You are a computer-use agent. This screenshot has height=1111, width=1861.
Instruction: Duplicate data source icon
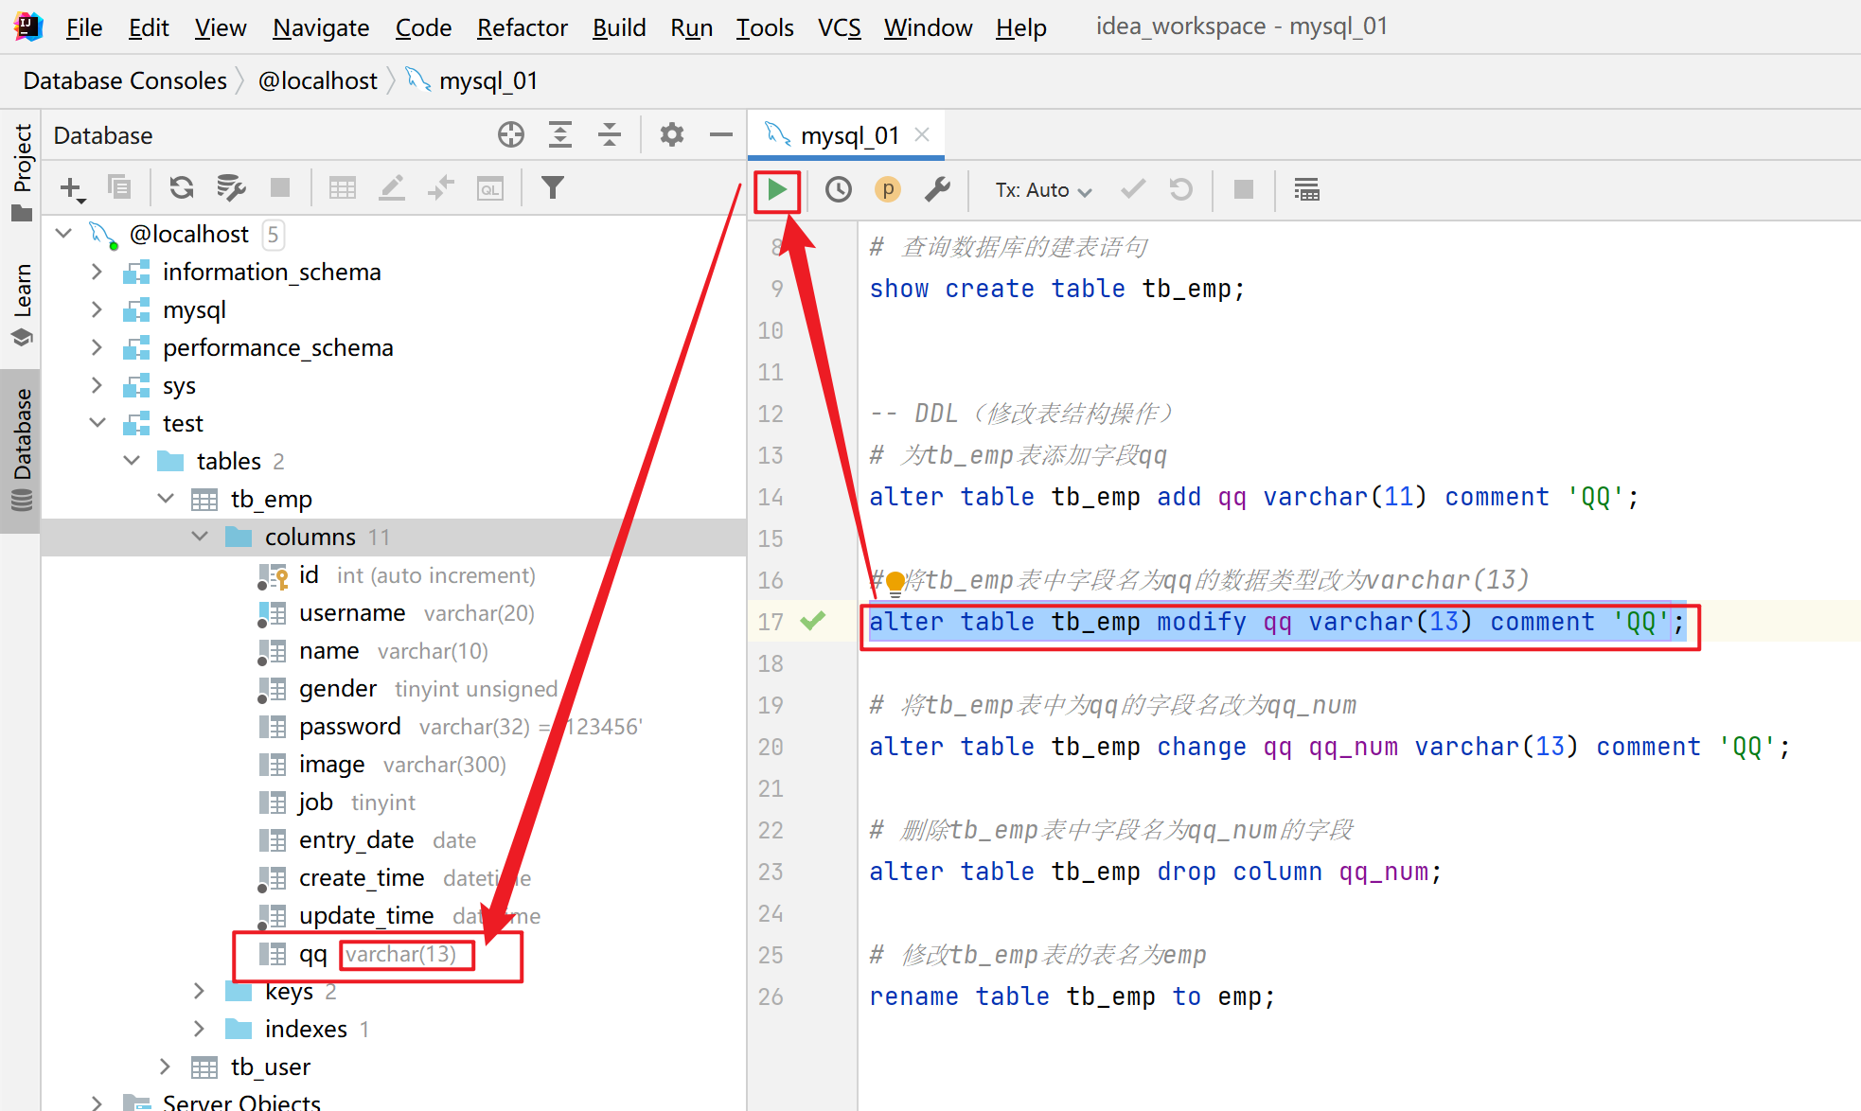tap(119, 187)
